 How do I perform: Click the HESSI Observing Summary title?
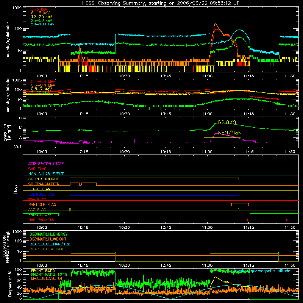tap(160, 3)
